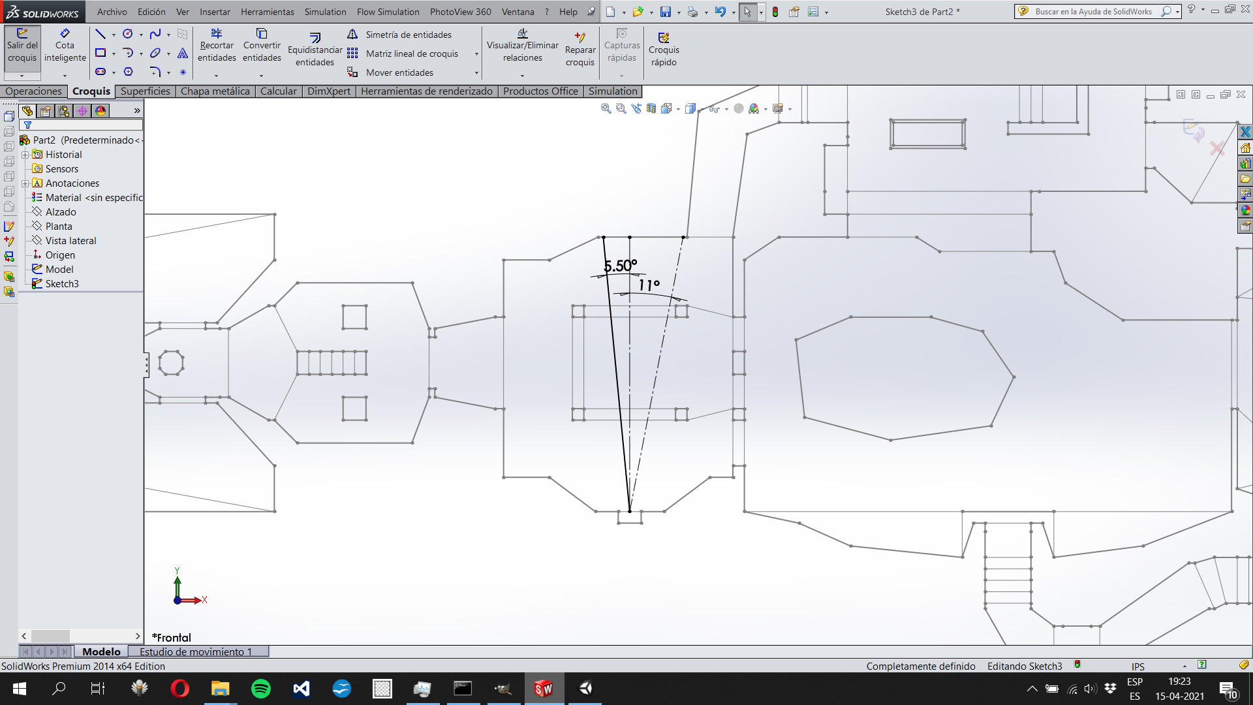Click Reparar croquis tool
The image size is (1253, 705).
580,49
